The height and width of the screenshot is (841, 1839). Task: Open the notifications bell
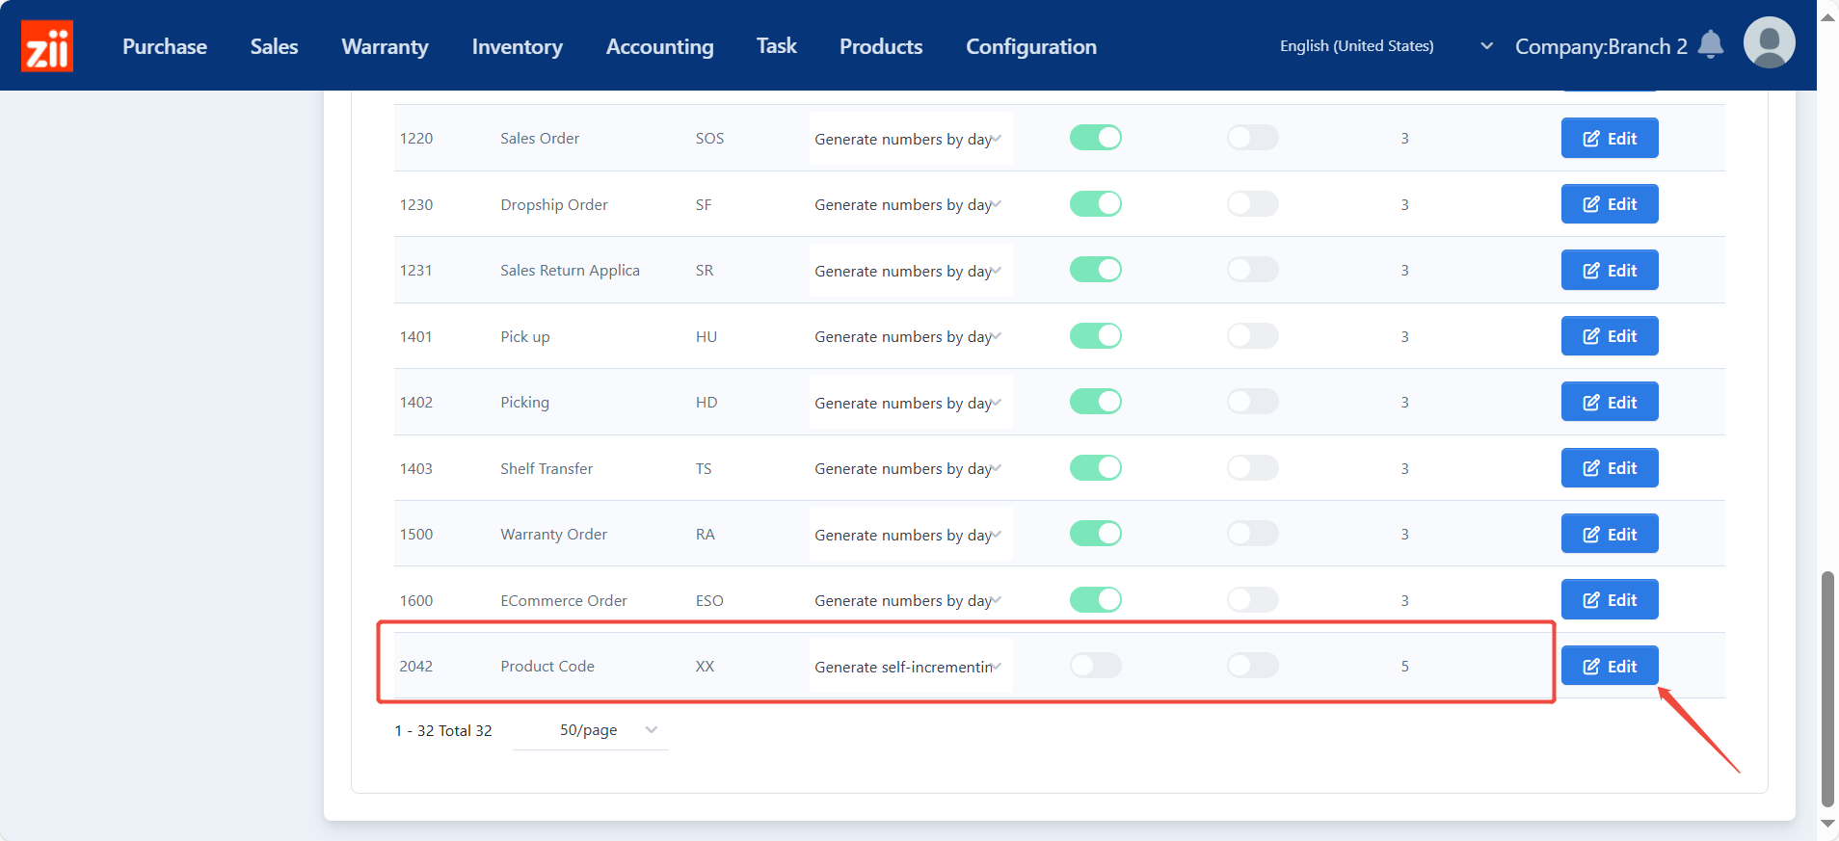(x=1711, y=44)
